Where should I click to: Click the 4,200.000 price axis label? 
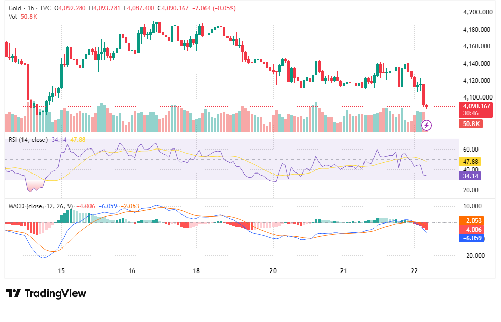(477, 12)
